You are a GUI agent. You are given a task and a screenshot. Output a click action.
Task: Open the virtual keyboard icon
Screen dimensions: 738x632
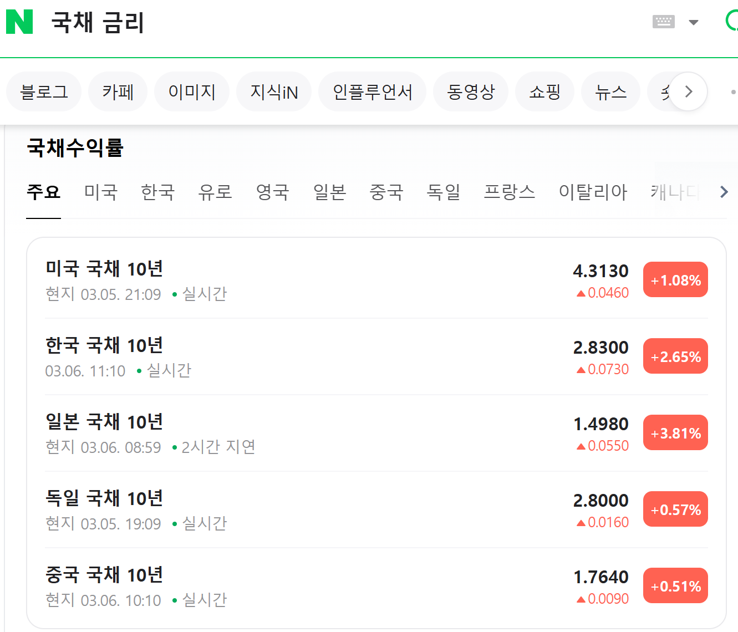(664, 22)
